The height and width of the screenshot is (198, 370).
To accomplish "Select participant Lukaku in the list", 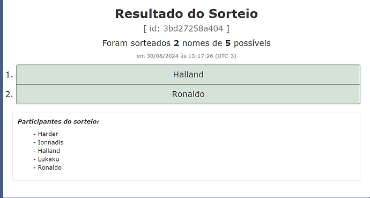I will pos(48,159).
